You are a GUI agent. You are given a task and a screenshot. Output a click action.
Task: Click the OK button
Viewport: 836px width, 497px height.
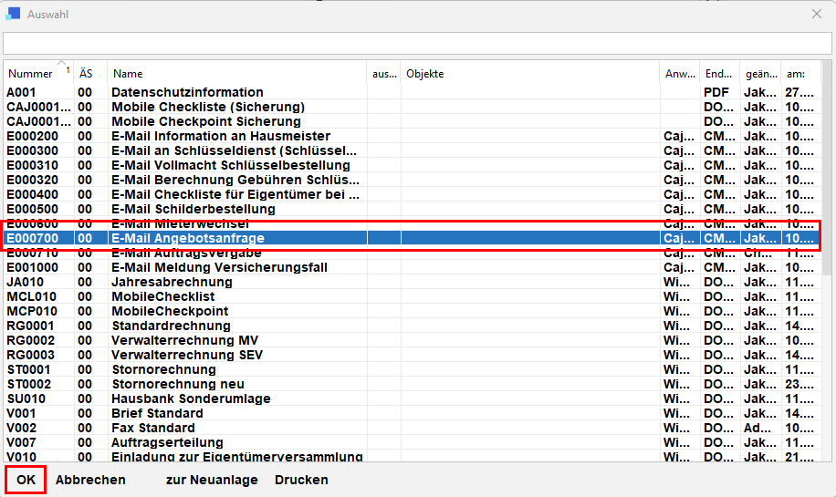26,480
